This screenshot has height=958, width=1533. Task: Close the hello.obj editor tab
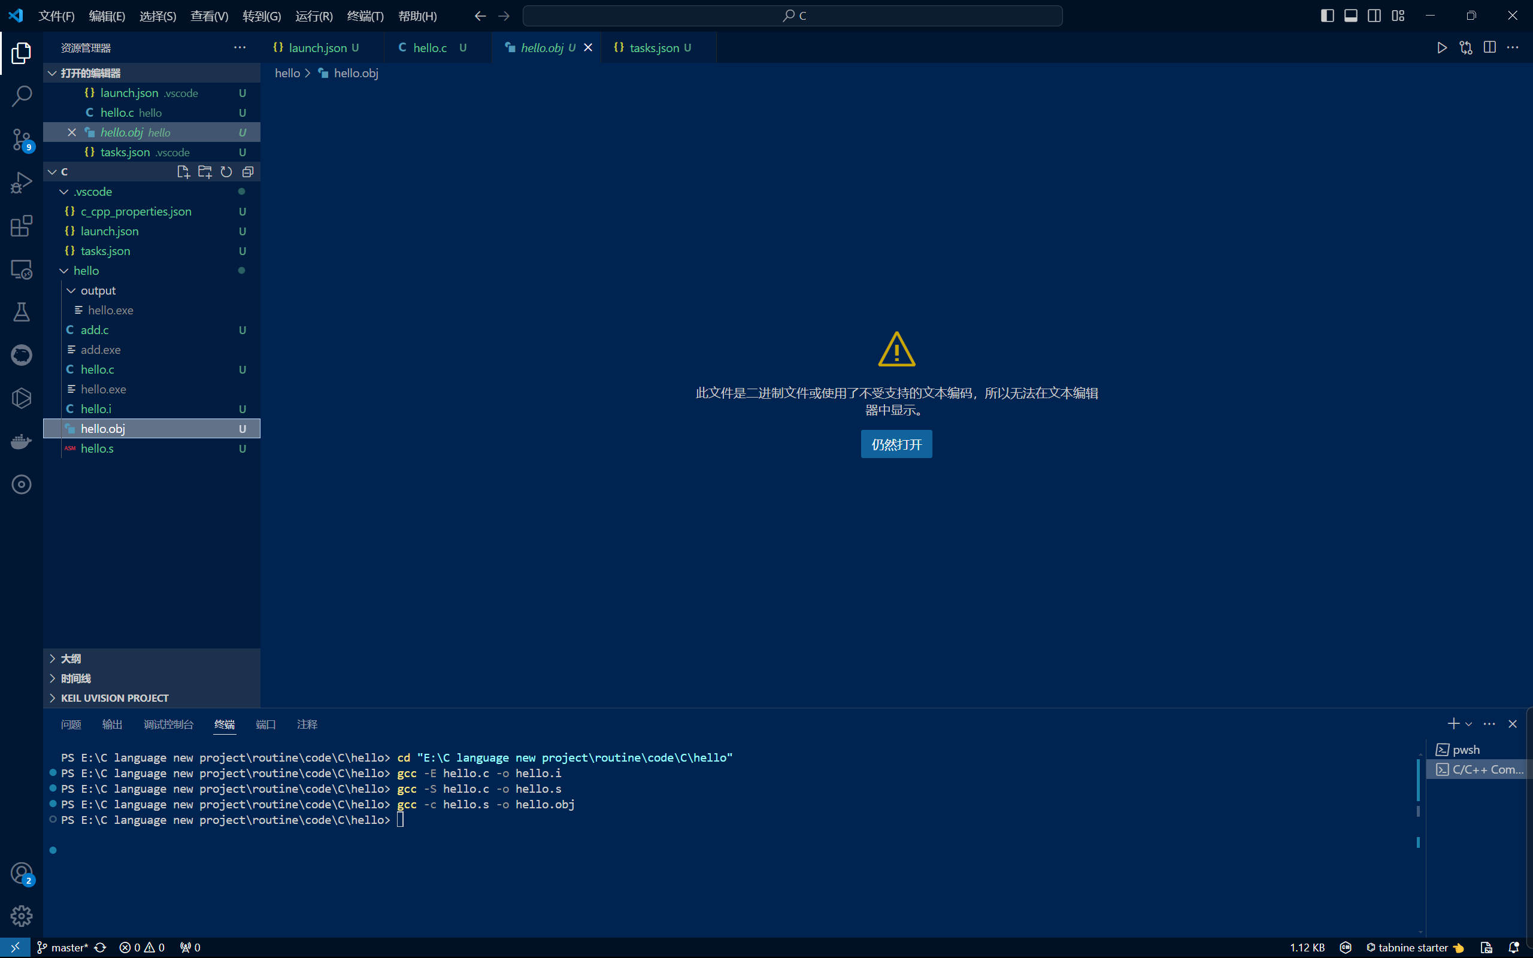[588, 47]
